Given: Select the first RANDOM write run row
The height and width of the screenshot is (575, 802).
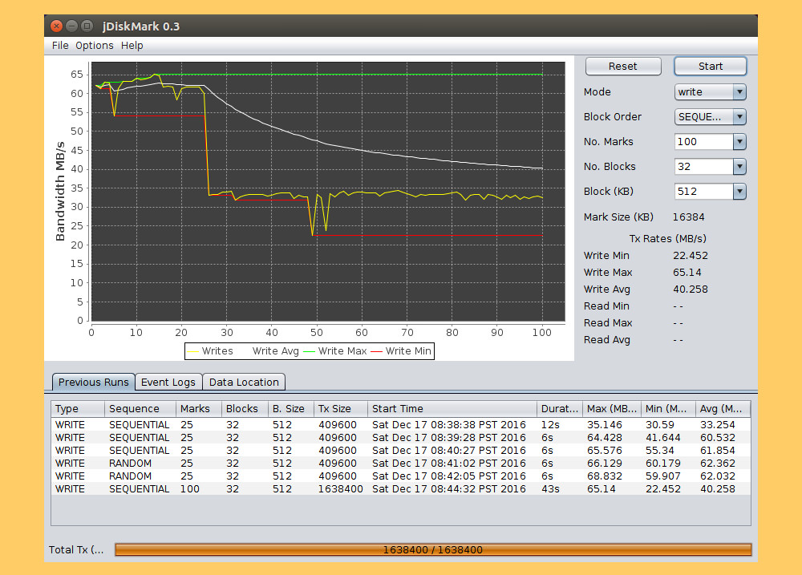Looking at the screenshot, I should pos(321,464).
